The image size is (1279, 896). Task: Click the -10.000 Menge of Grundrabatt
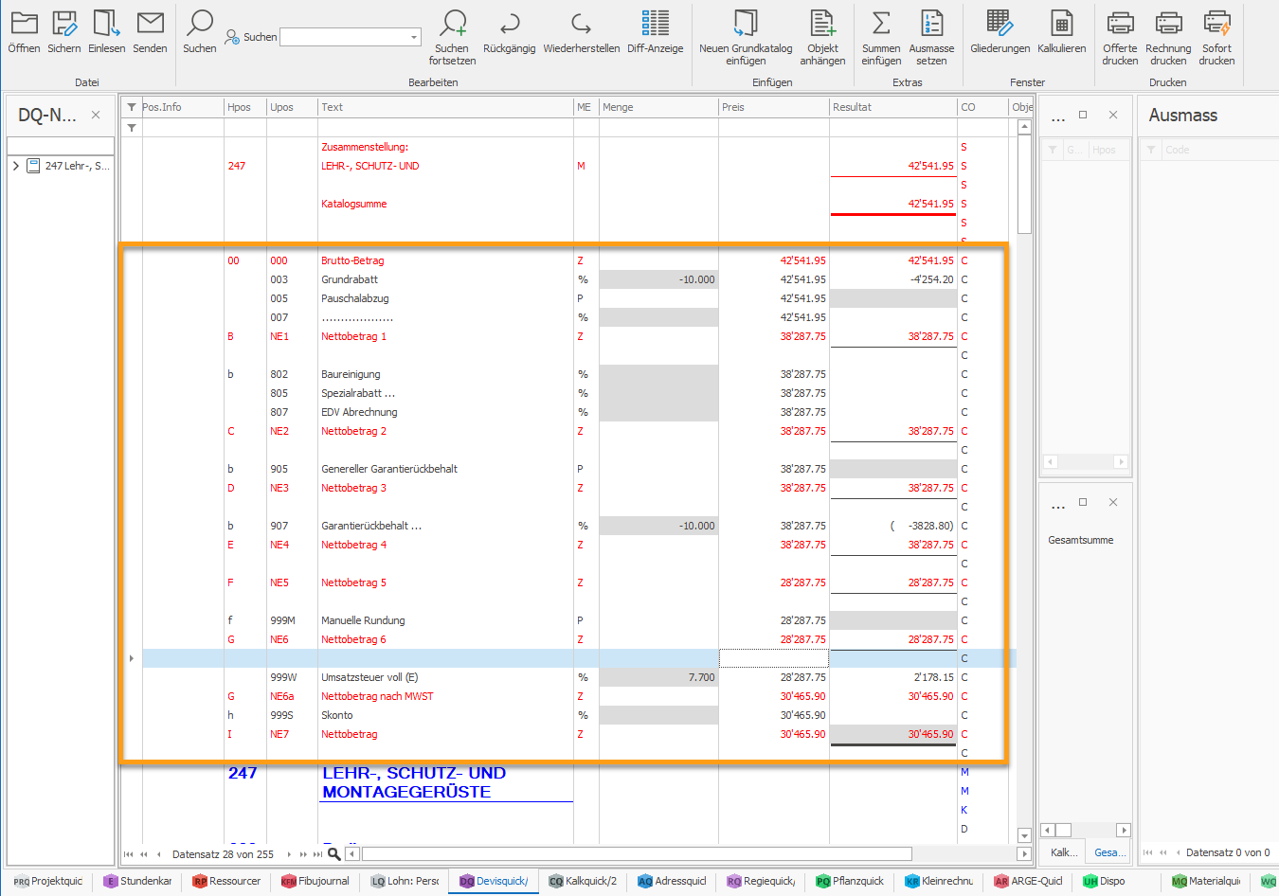(x=658, y=279)
